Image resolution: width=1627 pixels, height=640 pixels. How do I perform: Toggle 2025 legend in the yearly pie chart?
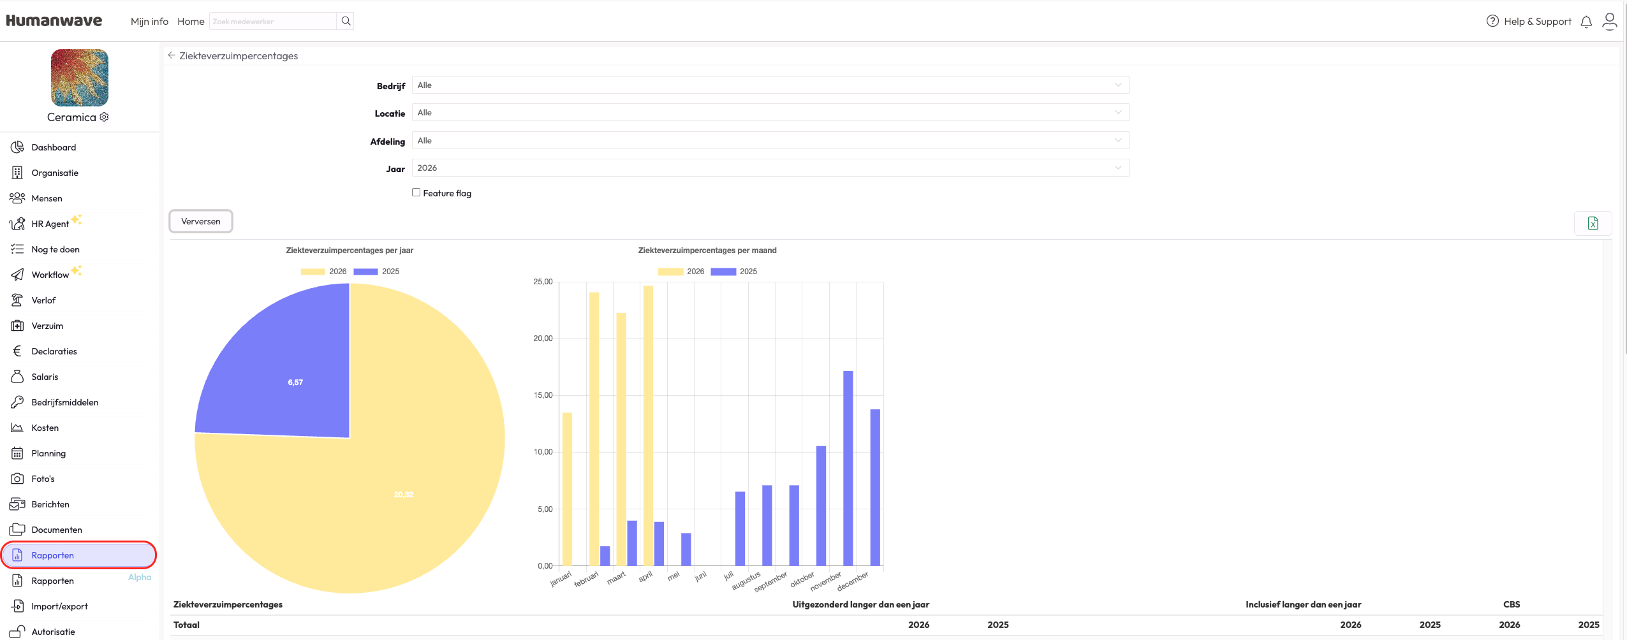pos(376,272)
